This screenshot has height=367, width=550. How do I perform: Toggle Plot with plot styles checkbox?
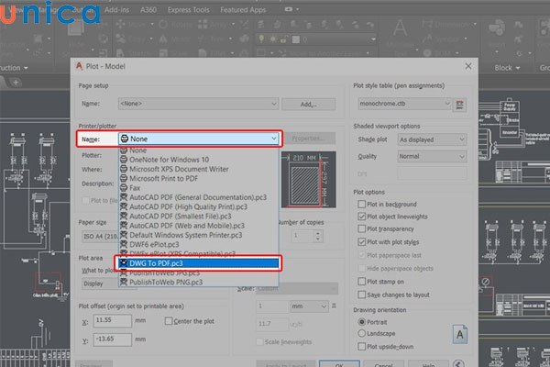[362, 241]
